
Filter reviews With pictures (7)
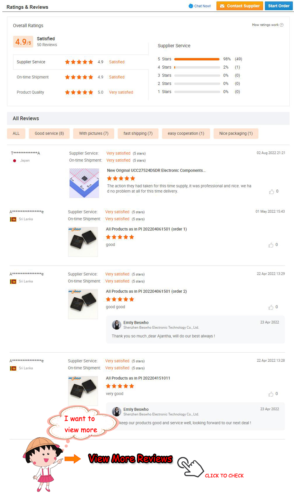coord(94,133)
